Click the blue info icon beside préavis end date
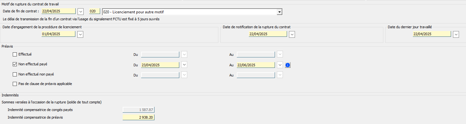The width and height of the screenshot is (466, 124). (x=288, y=65)
